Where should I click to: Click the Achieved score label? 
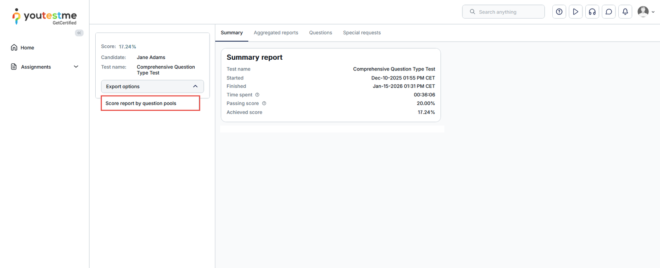click(244, 112)
